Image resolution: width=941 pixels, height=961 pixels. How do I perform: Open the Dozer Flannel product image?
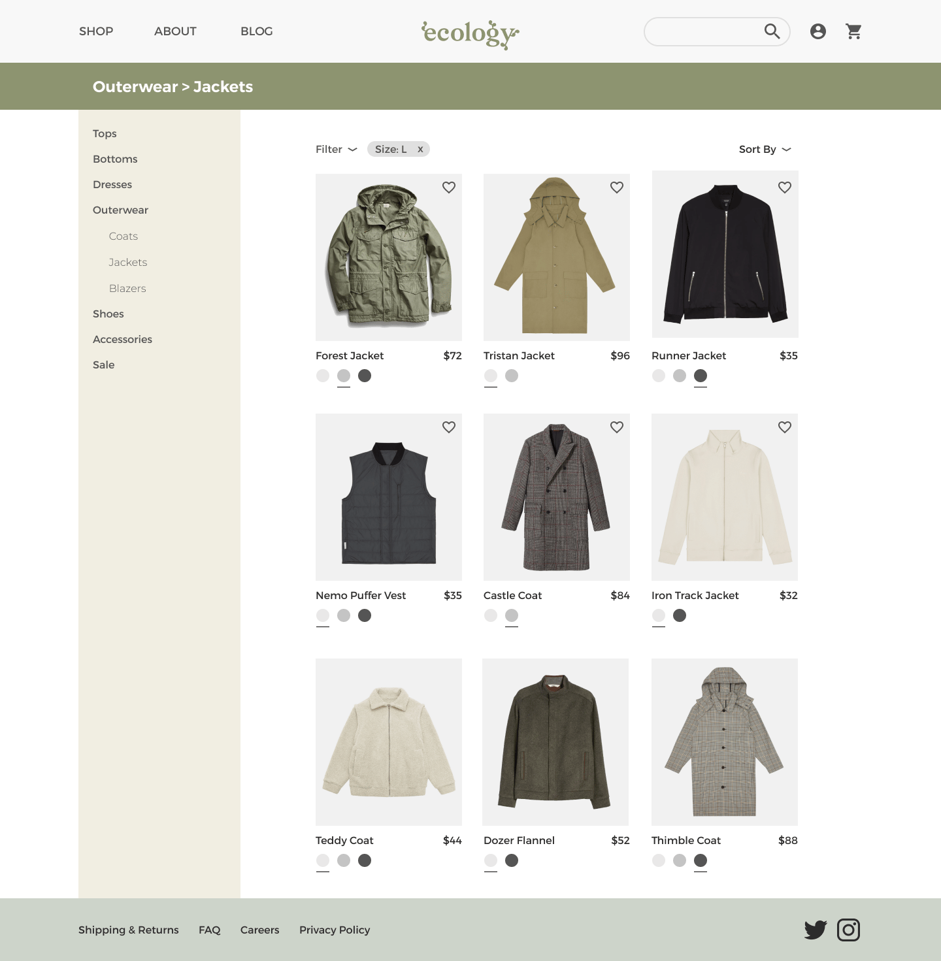click(x=555, y=742)
